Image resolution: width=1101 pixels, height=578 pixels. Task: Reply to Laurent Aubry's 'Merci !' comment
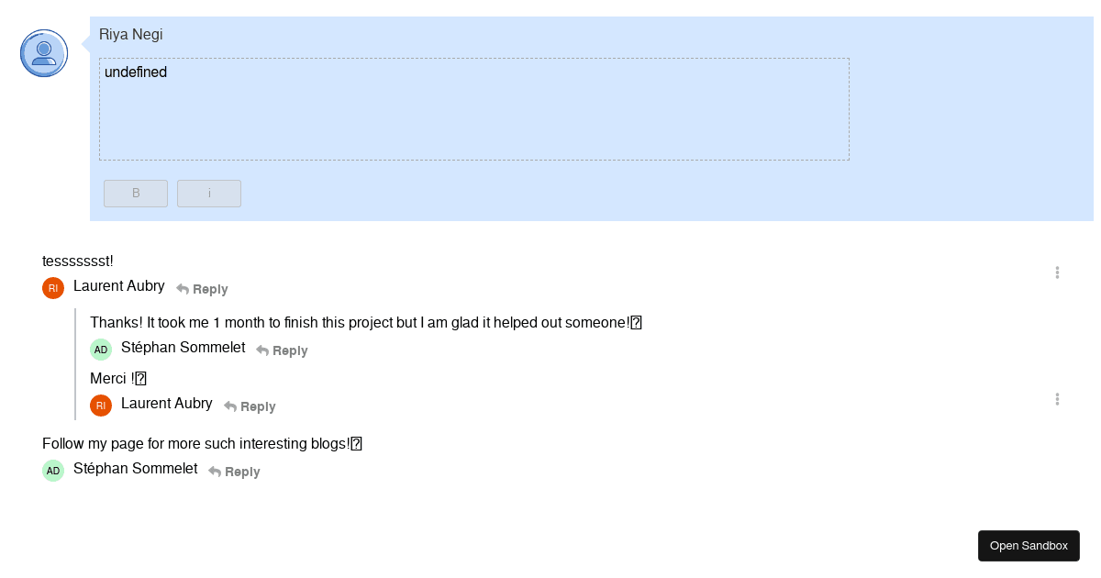[250, 406]
